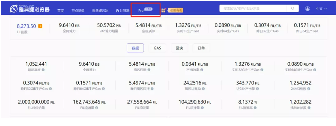Screen dimensions: 336x126
Task: Click info icon for 实时32GiB生产Gas
Action: [x=262, y=70]
